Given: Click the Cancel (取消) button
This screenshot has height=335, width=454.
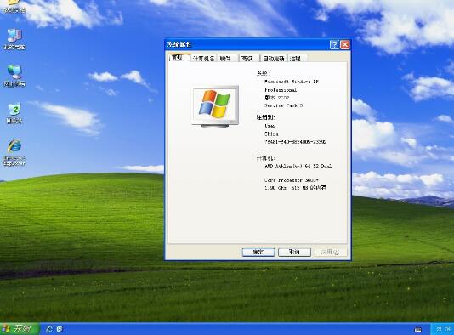Looking at the screenshot, I should [294, 253].
